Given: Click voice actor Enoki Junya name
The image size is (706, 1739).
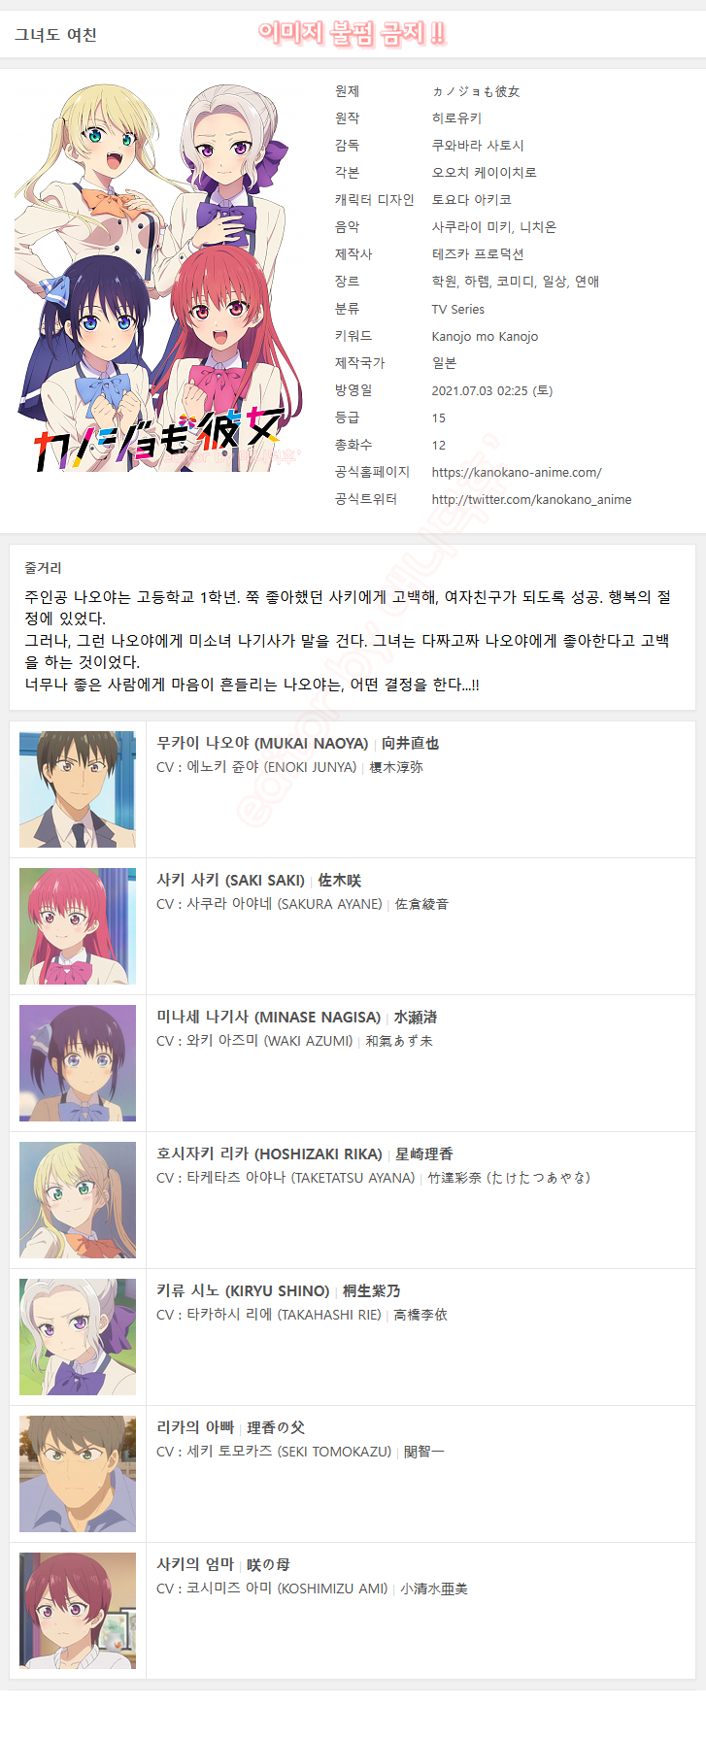Looking at the screenshot, I should pos(272,767).
